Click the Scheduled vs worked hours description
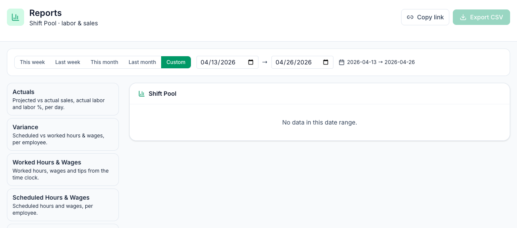 coord(58,139)
